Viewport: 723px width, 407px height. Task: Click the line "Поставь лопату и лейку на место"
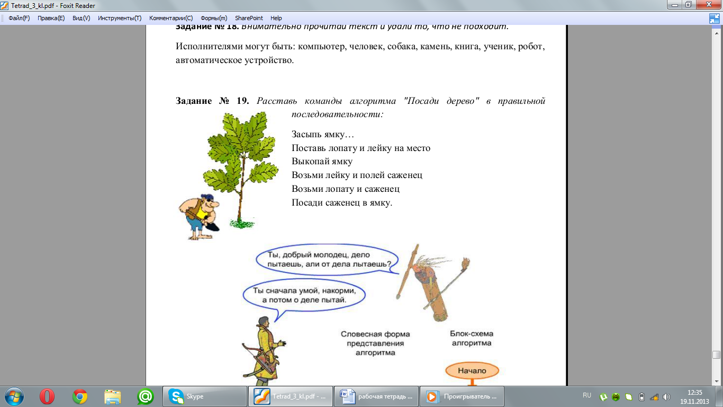361,148
